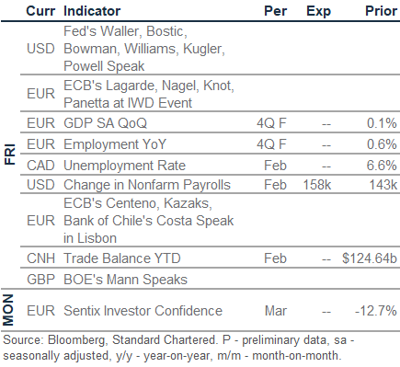
Task: Click the $124.64b prior value
Action: pos(370,258)
